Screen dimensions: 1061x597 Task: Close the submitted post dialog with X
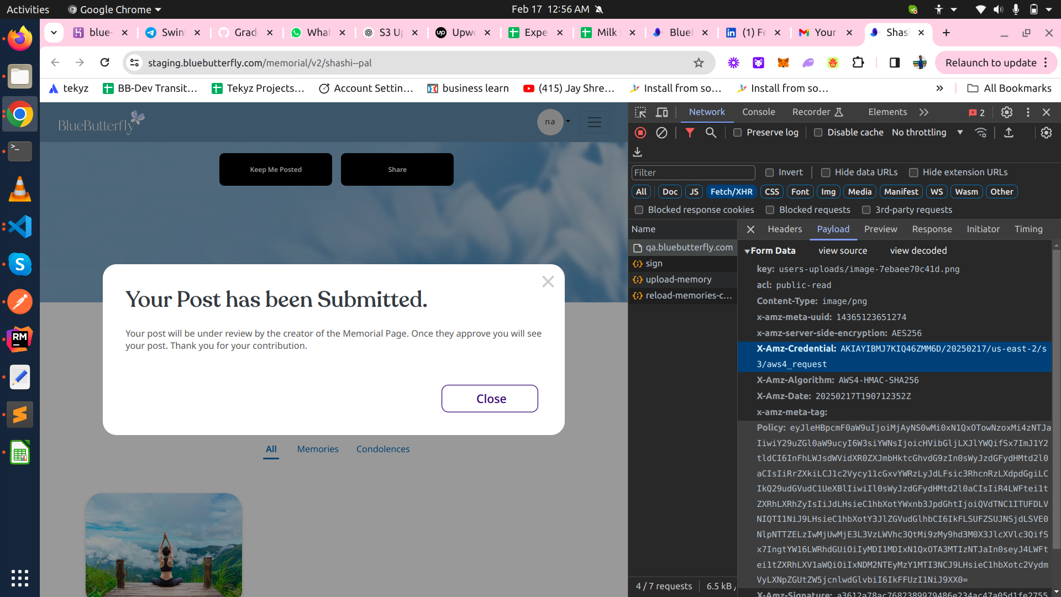click(x=548, y=282)
